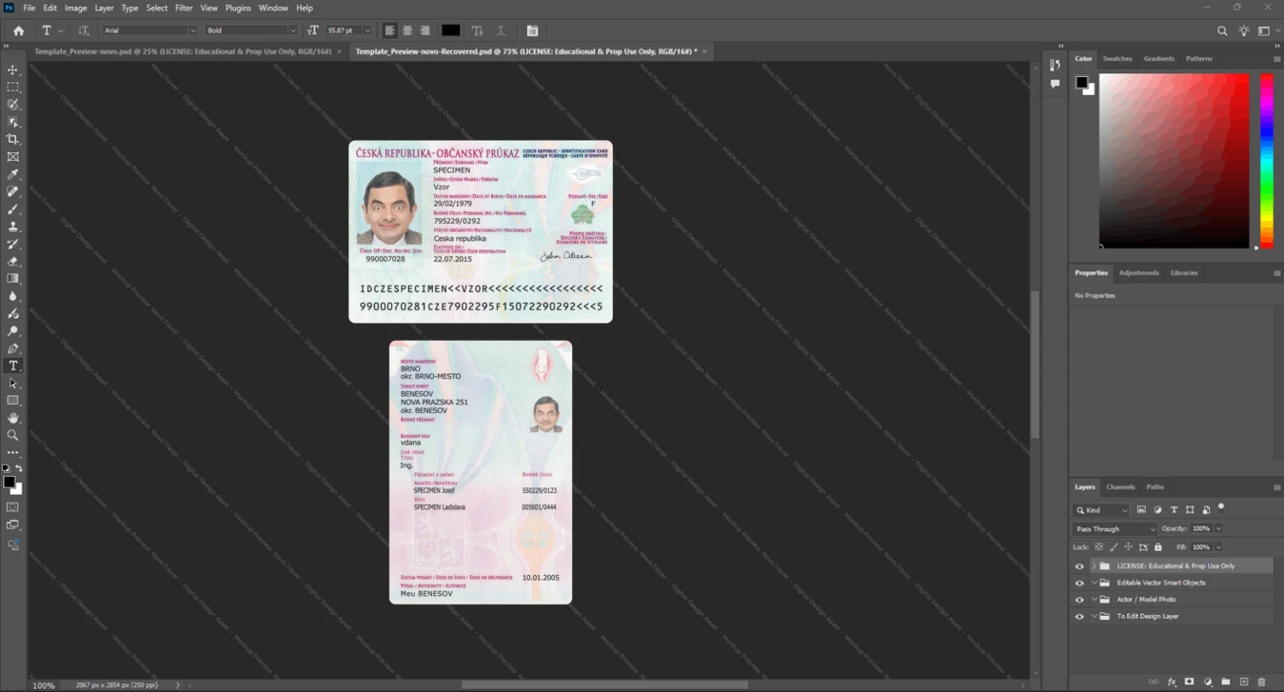This screenshot has width=1284, height=692.
Task: Expand the LICENSE: Educational & Prop Use Only group
Action: (x=1094, y=566)
